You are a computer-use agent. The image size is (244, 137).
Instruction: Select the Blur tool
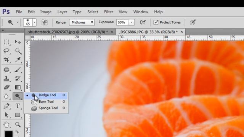pyautogui.click(x=6, y=96)
